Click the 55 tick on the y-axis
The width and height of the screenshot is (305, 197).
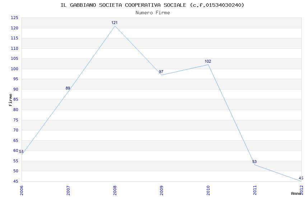tap(15, 161)
